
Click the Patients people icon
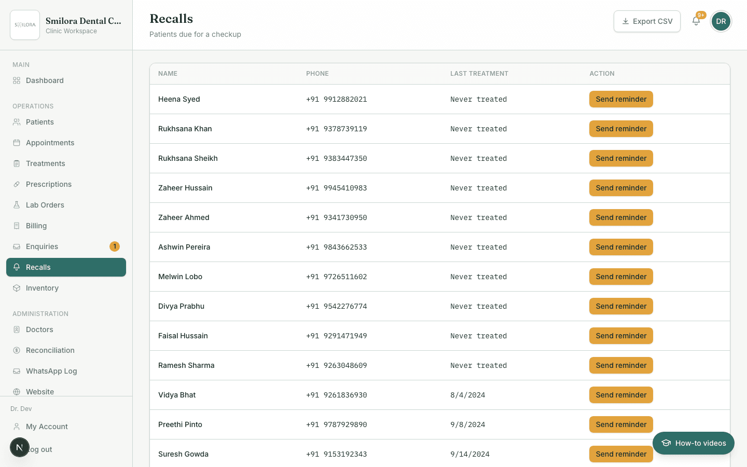[17, 122]
